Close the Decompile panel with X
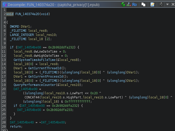The image size is (175, 131). point(172,4)
